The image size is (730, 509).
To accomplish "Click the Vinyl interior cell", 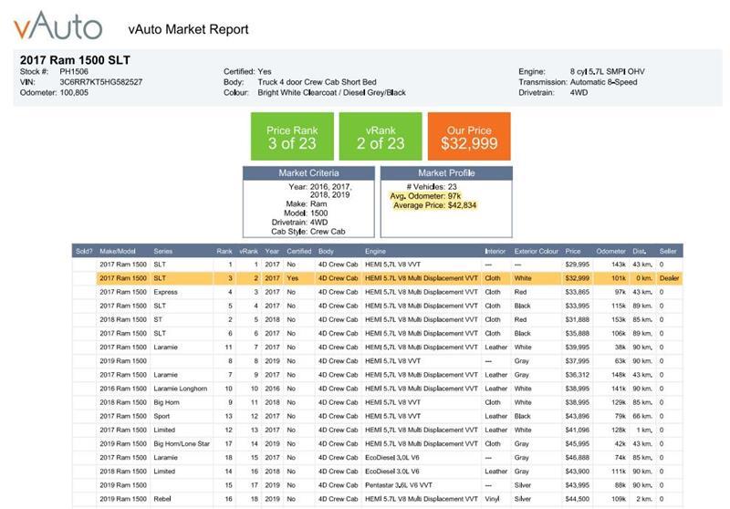I will (x=492, y=499).
